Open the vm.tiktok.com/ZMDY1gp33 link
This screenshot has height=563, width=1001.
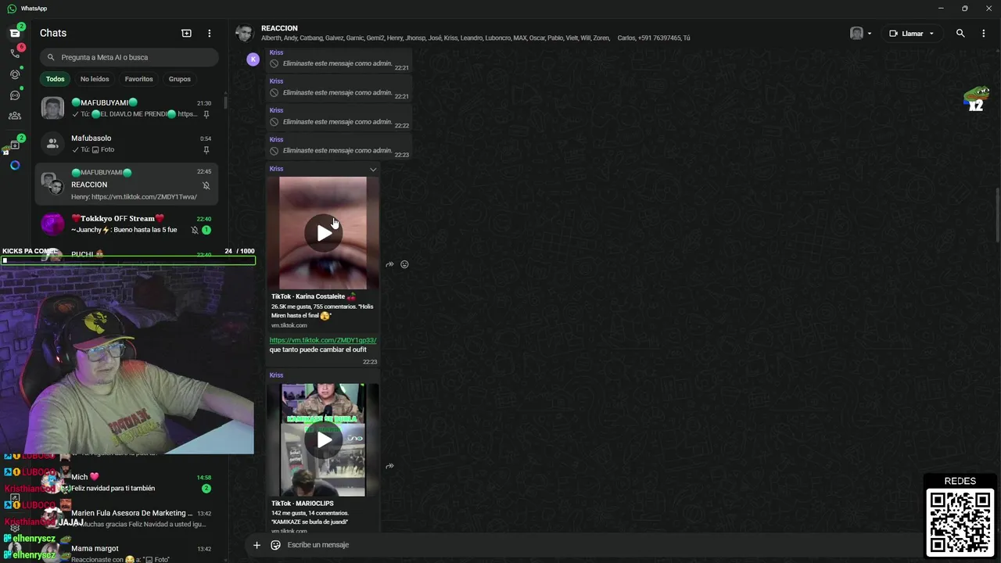tap(323, 340)
